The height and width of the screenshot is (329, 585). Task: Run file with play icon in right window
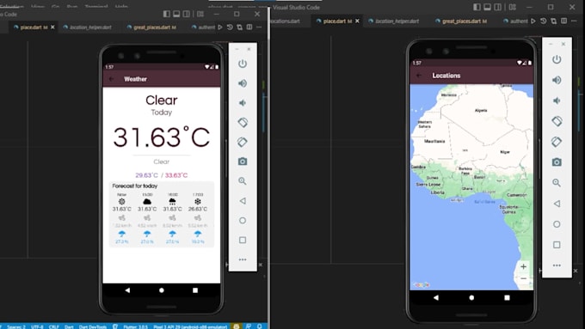(x=533, y=21)
